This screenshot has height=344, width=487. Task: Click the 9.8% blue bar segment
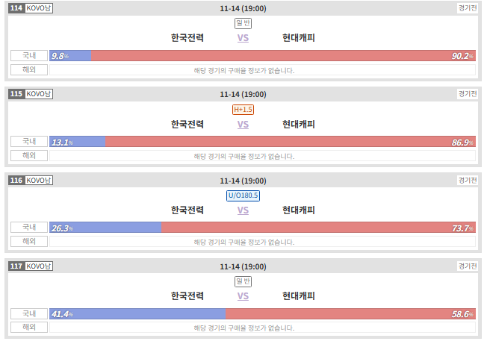pyautogui.click(x=70, y=56)
